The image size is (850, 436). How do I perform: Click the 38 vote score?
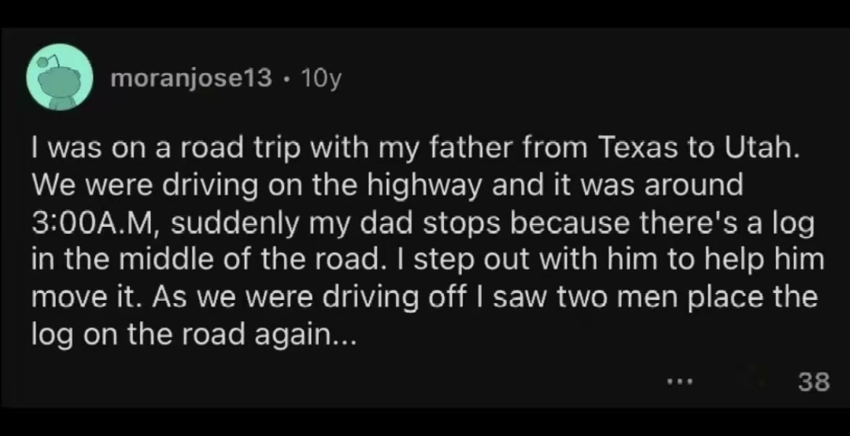coord(814,381)
